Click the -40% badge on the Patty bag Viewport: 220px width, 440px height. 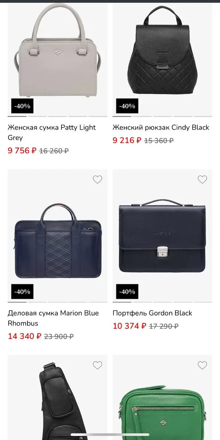tap(22, 106)
